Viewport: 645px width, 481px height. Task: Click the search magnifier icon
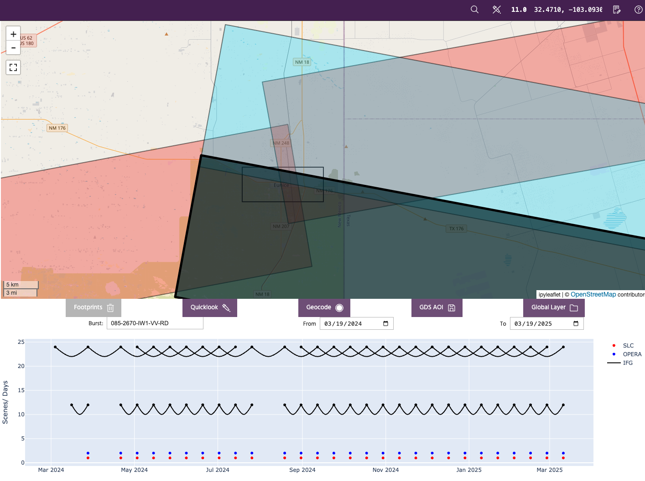pos(474,10)
